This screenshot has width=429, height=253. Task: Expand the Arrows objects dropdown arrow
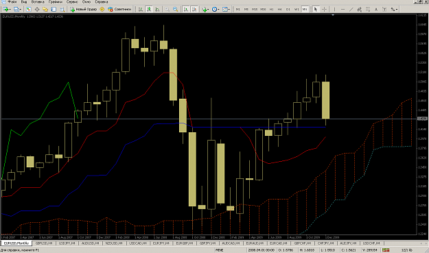397,10
